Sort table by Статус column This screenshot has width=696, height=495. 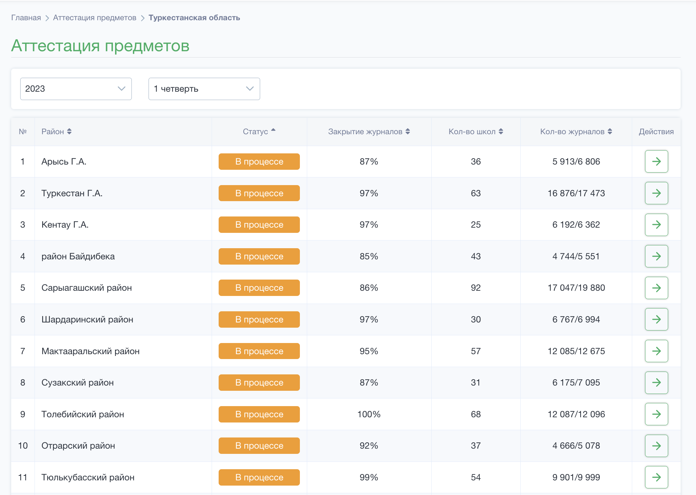coord(259,131)
